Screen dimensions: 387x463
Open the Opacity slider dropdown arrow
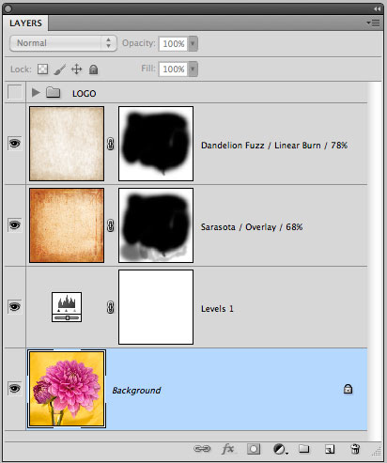pyautogui.click(x=193, y=43)
